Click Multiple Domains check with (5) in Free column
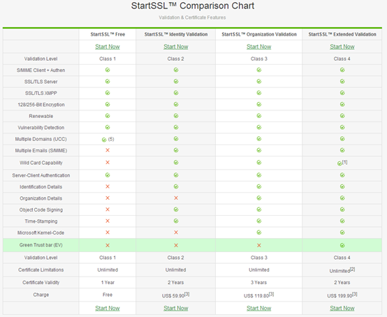 [x=104, y=140]
